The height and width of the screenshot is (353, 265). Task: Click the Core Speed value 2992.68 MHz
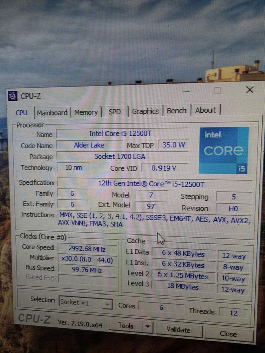coord(87,249)
